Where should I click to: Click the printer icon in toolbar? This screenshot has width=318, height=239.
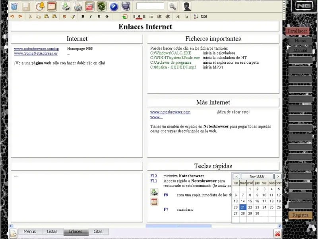[x=78, y=6]
